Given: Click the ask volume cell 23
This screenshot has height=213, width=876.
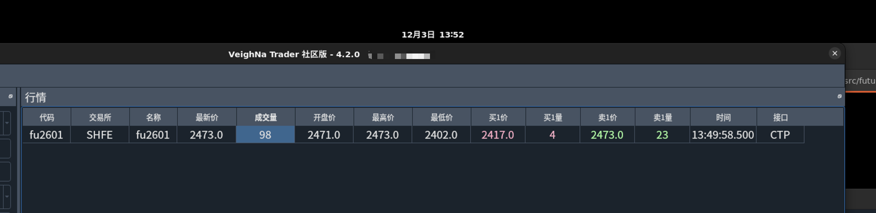Looking at the screenshot, I should coord(662,135).
